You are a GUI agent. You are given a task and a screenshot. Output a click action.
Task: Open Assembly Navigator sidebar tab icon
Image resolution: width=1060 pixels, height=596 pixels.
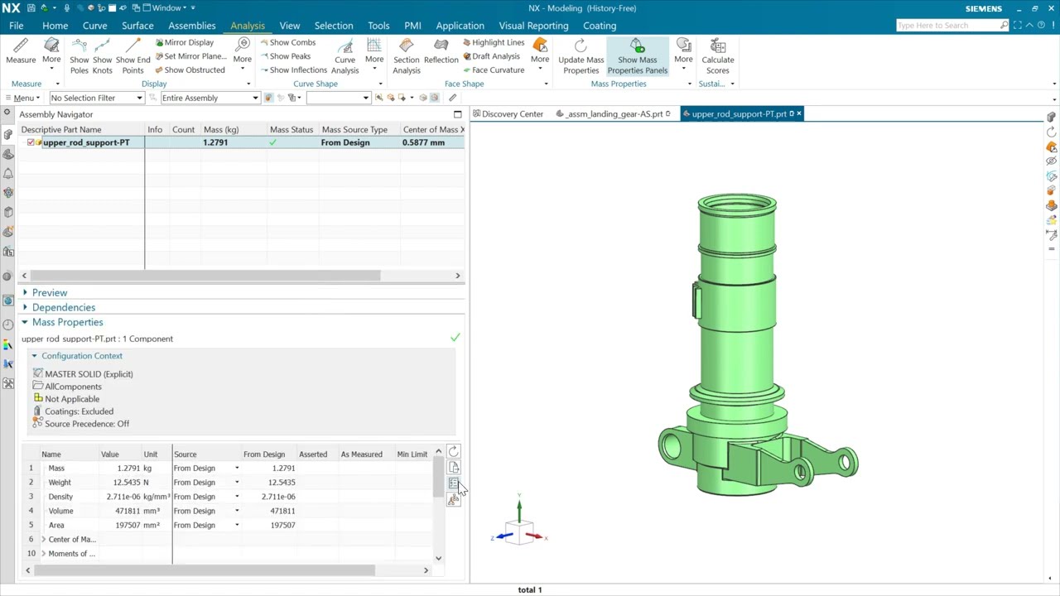pyautogui.click(x=8, y=135)
